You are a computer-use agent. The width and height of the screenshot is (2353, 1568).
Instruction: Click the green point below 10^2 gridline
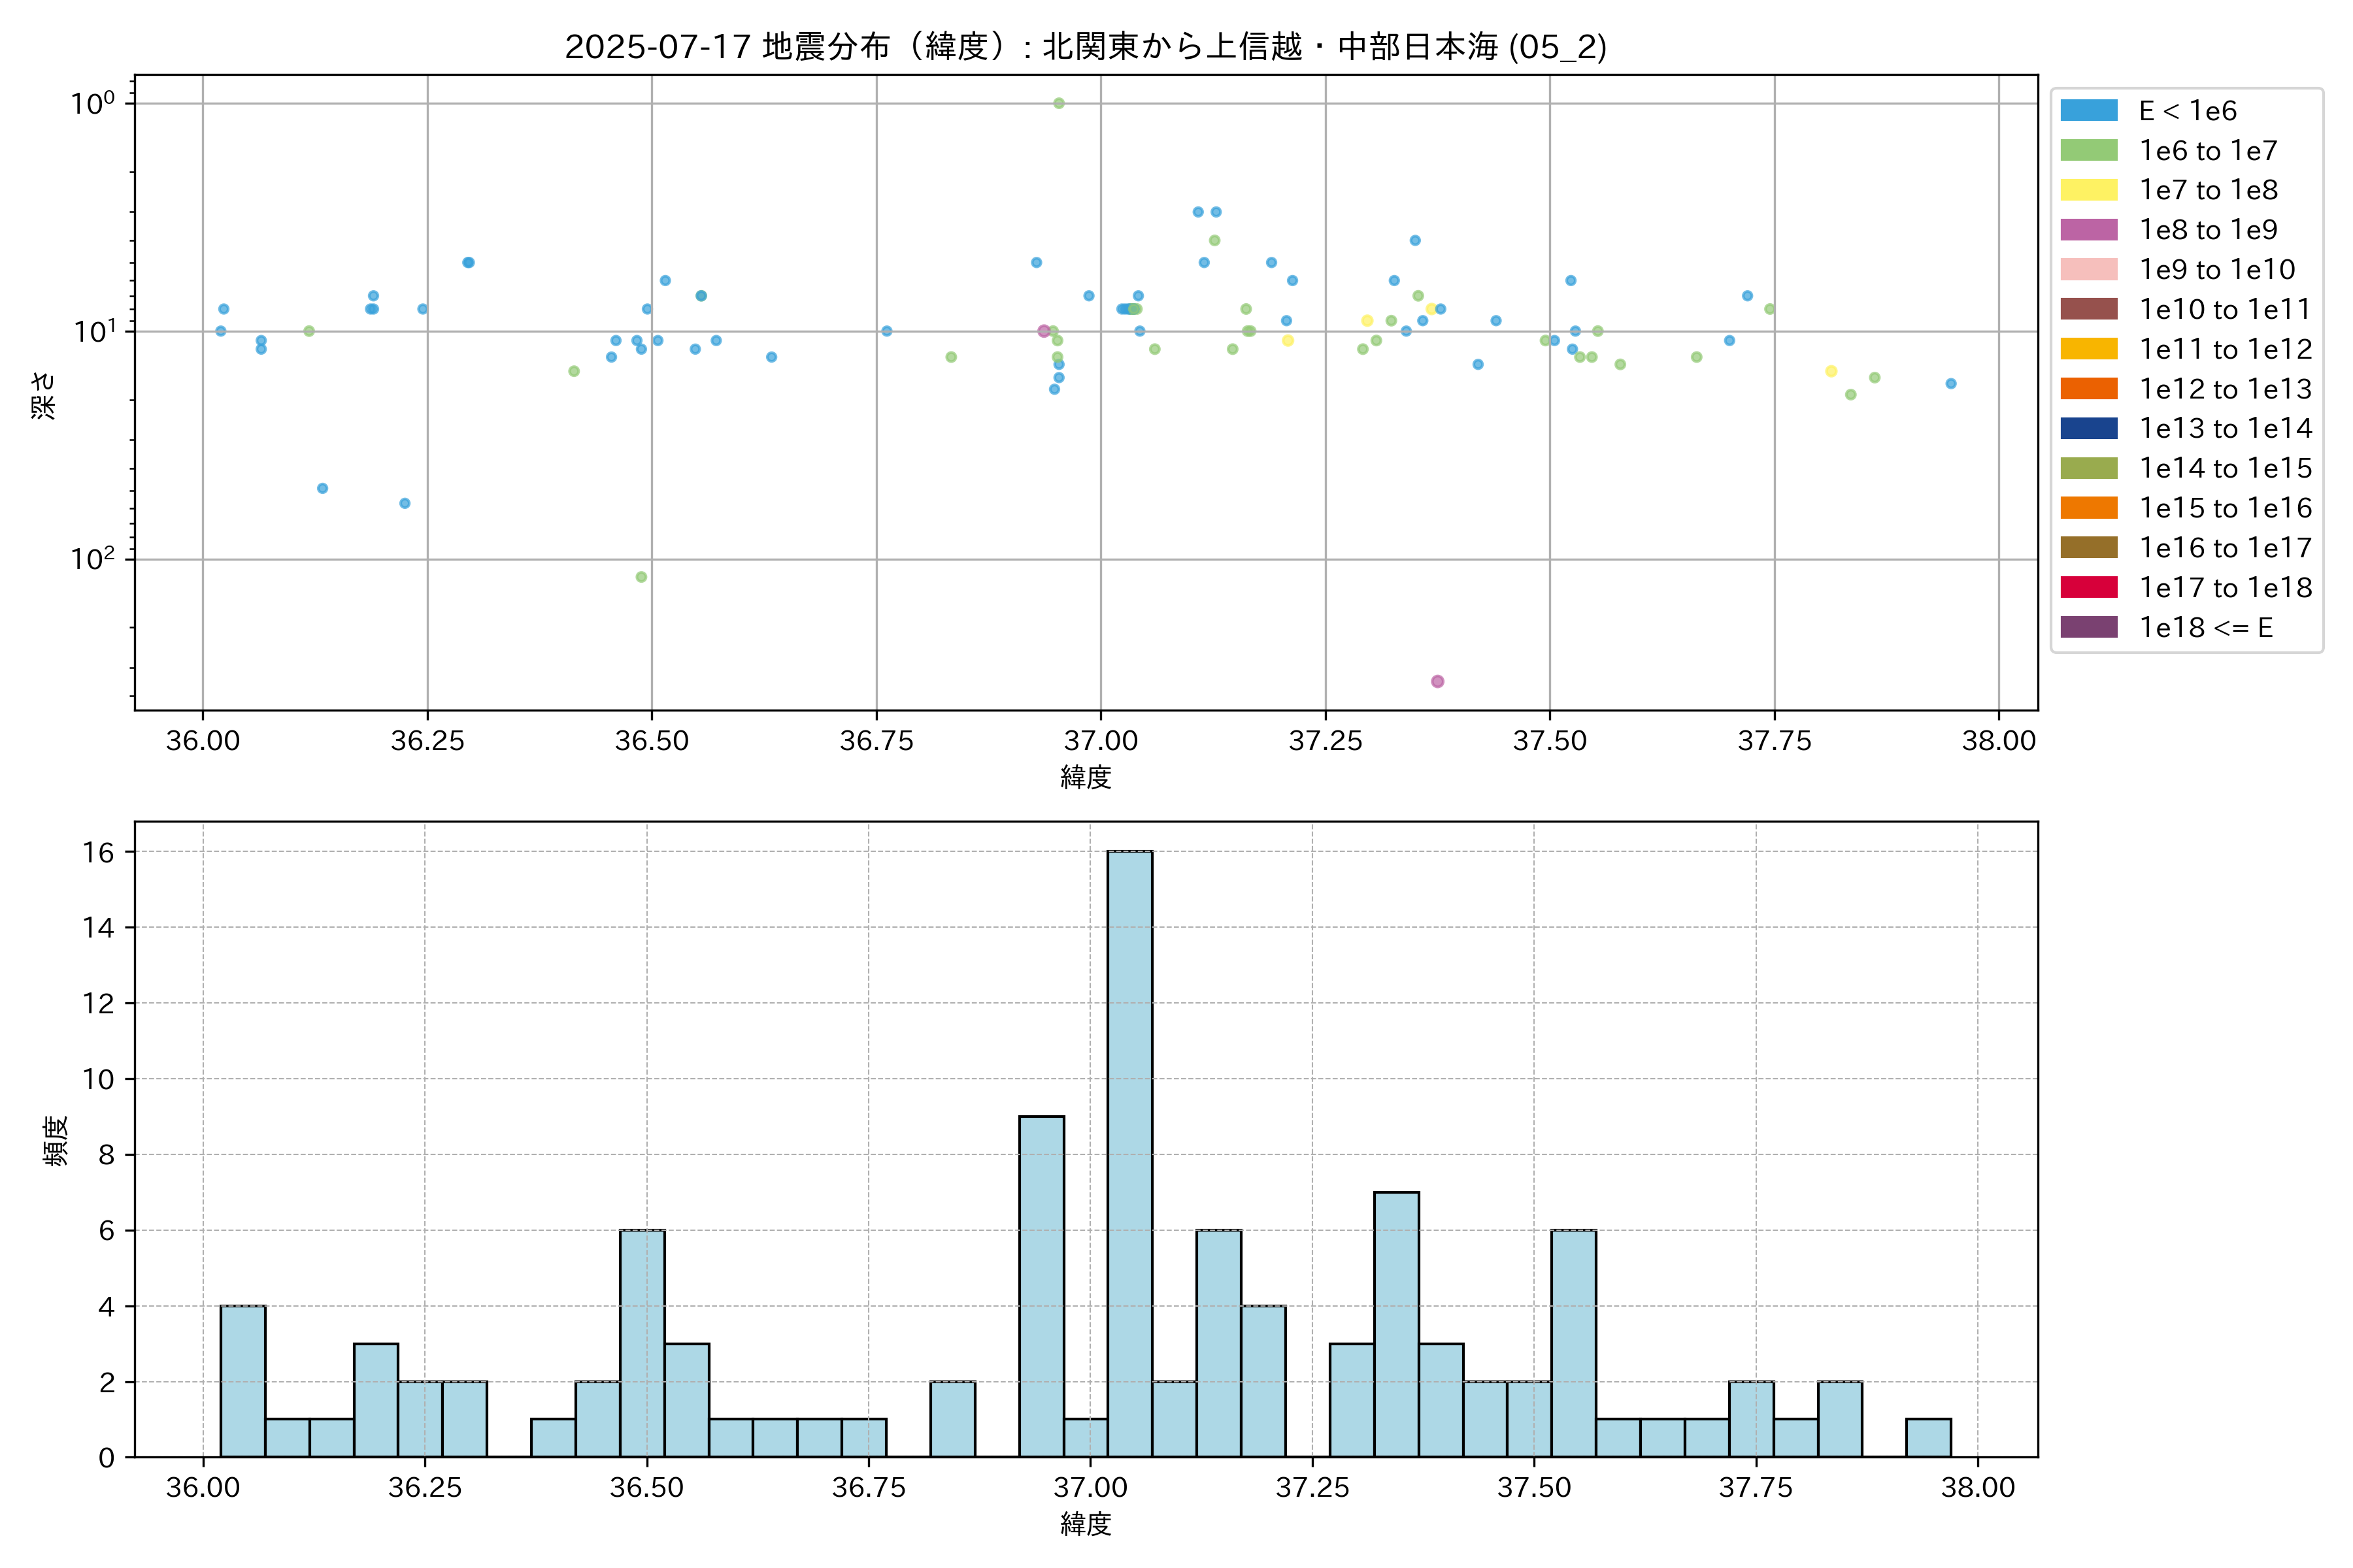tap(641, 577)
